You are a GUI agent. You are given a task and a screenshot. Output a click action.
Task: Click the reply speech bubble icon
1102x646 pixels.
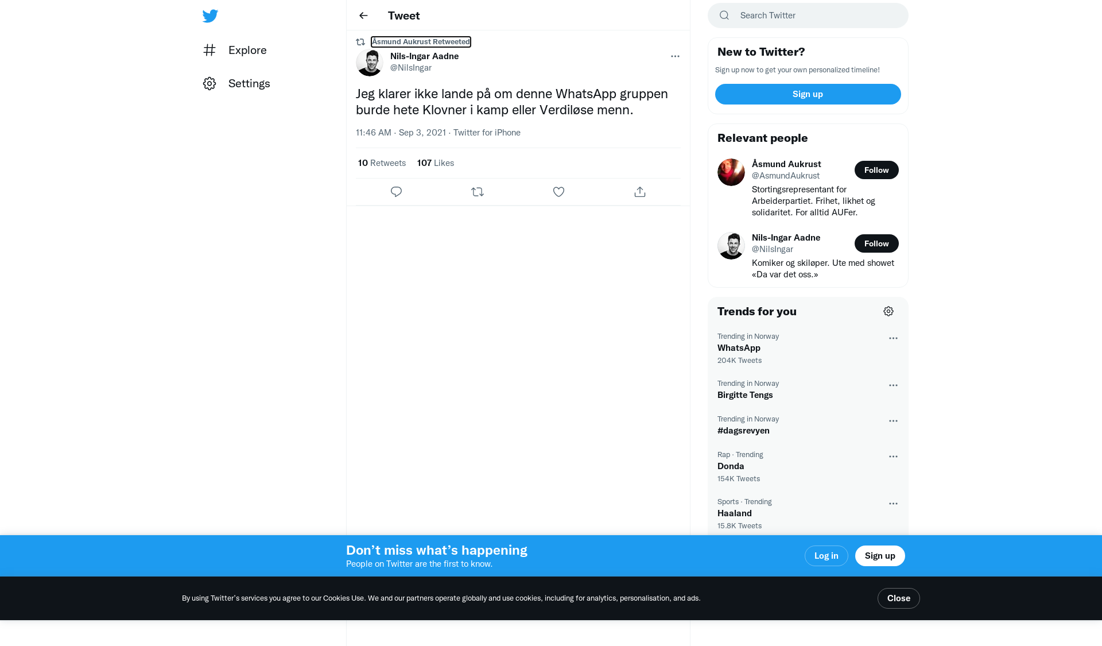(396, 192)
